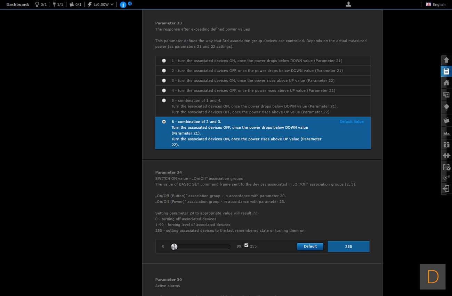This screenshot has width=452, height=296.
Task: Click the user profile icon in top bar
Action: [x=348, y=5]
